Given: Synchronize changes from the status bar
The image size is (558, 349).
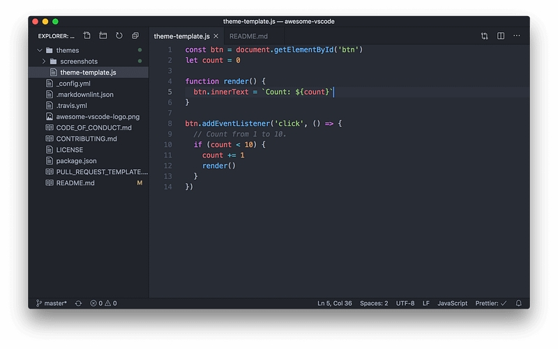Looking at the screenshot, I should (x=78, y=304).
